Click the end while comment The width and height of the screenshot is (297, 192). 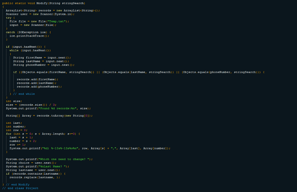[24, 94]
